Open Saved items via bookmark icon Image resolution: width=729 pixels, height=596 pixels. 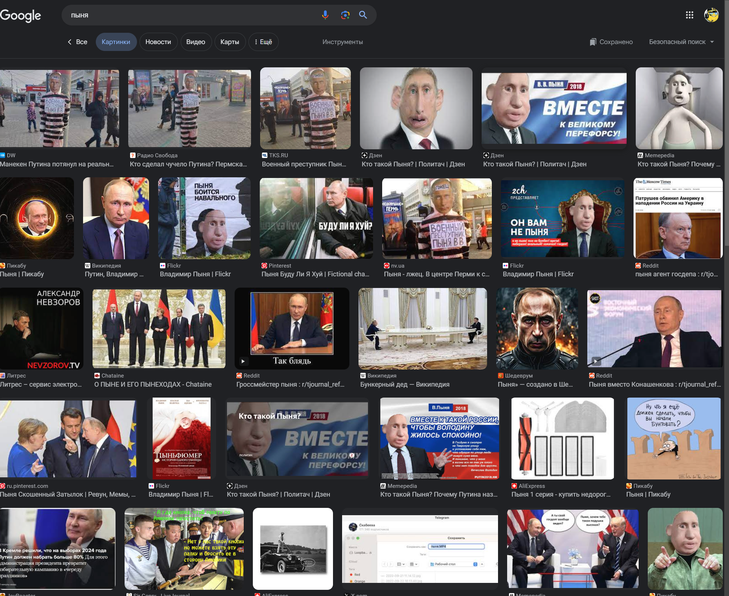coord(593,42)
